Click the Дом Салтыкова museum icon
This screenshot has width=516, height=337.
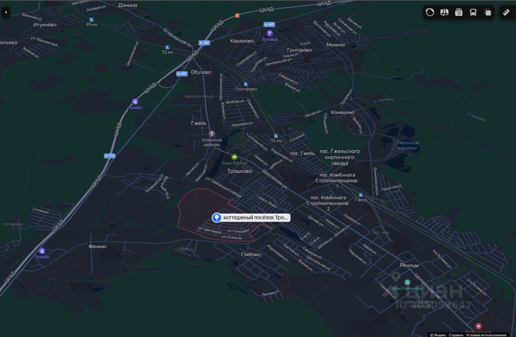click(407, 282)
